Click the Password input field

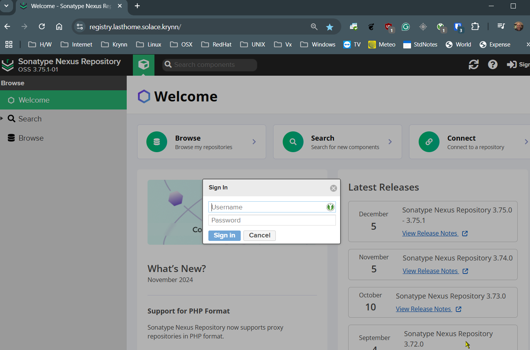point(272,220)
